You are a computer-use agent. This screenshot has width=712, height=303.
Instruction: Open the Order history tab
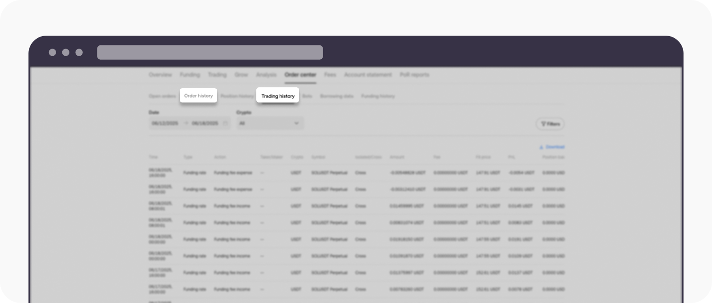(x=198, y=96)
